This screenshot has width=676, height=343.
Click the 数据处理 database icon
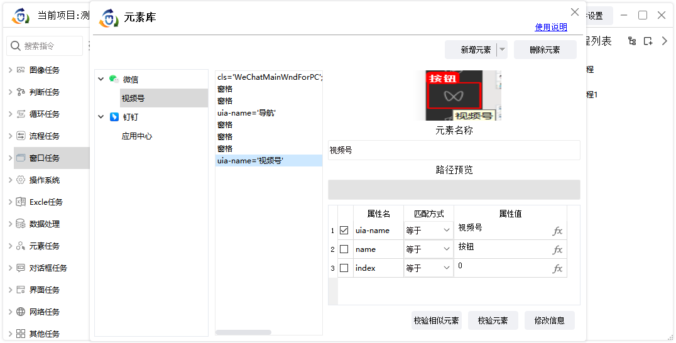(x=21, y=224)
